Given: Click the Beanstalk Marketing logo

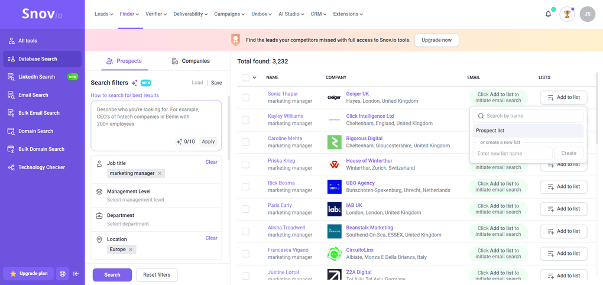Looking at the screenshot, I should pyautogui.click(x=334, y=232).
